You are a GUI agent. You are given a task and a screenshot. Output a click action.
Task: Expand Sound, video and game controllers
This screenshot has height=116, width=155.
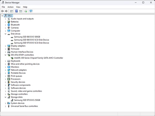point(6,91)
